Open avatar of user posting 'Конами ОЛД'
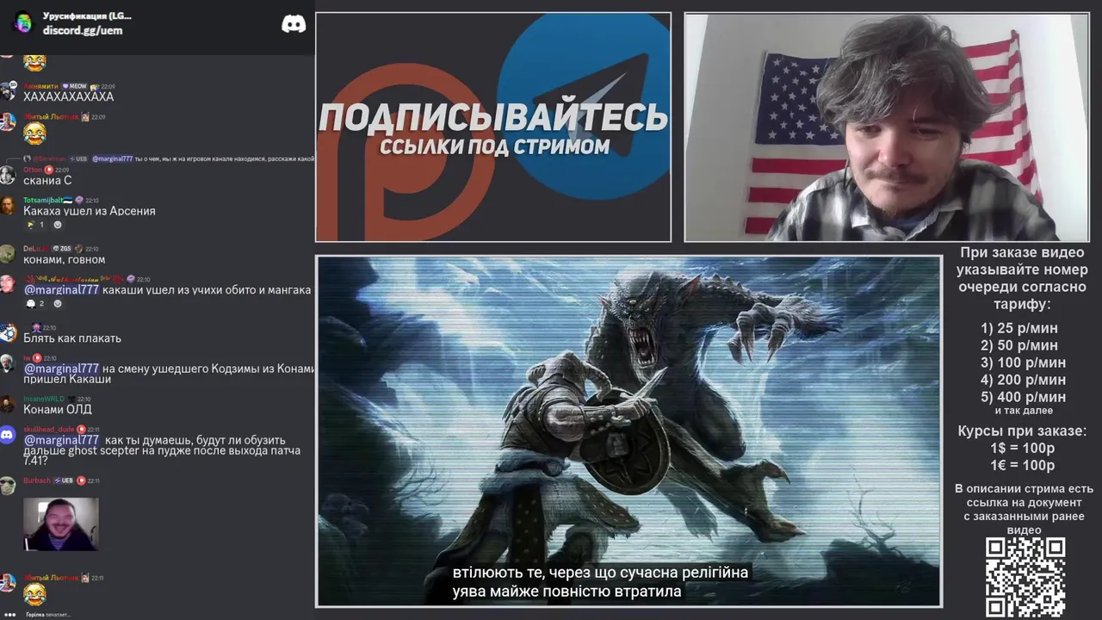Screen dimensions: 1102x620 point(8,404)
